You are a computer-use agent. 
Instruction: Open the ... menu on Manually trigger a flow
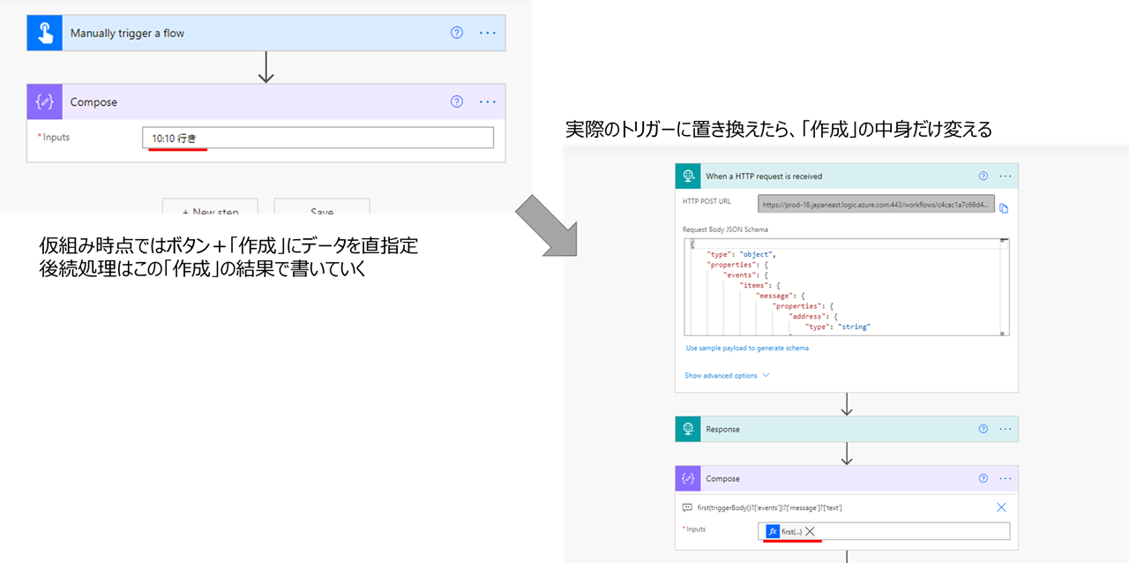point(487,33)
